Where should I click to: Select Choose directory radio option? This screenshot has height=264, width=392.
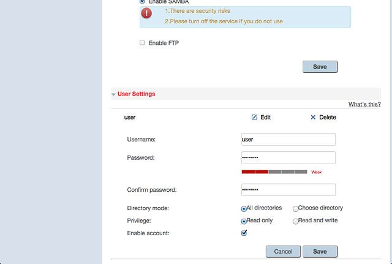(295, 208)
